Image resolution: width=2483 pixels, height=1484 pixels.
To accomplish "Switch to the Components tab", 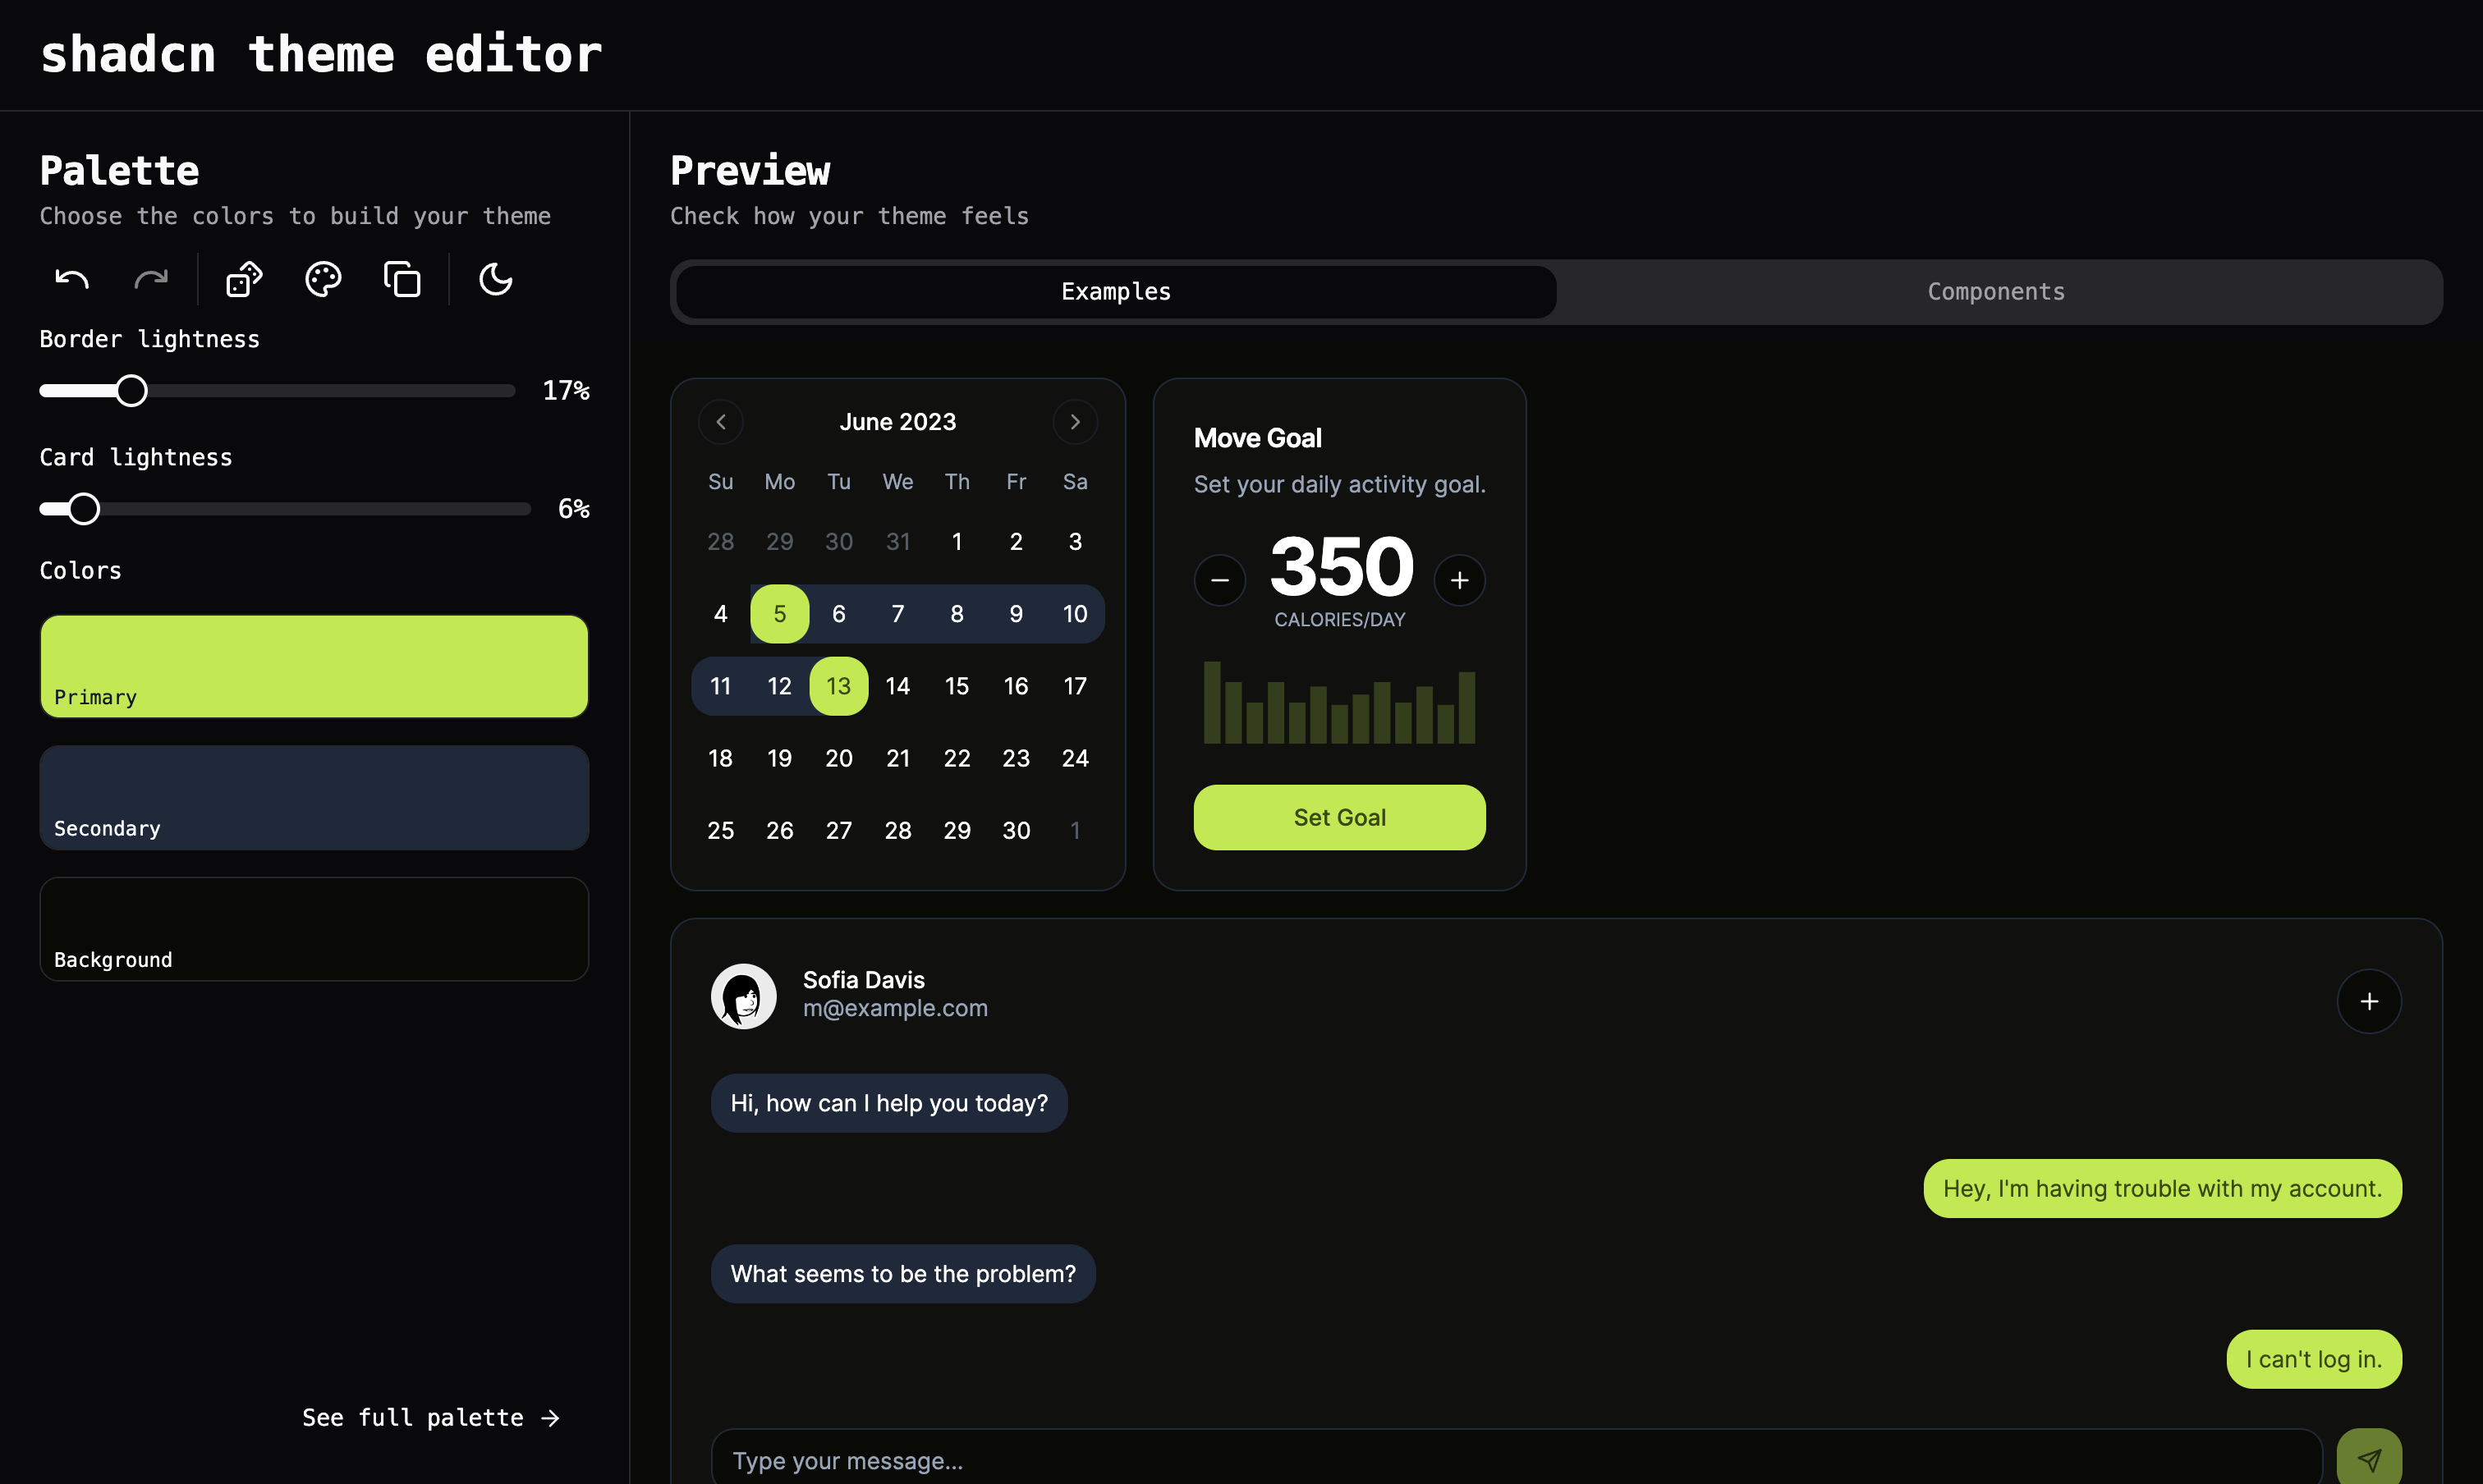I will tap(1995, 290).
